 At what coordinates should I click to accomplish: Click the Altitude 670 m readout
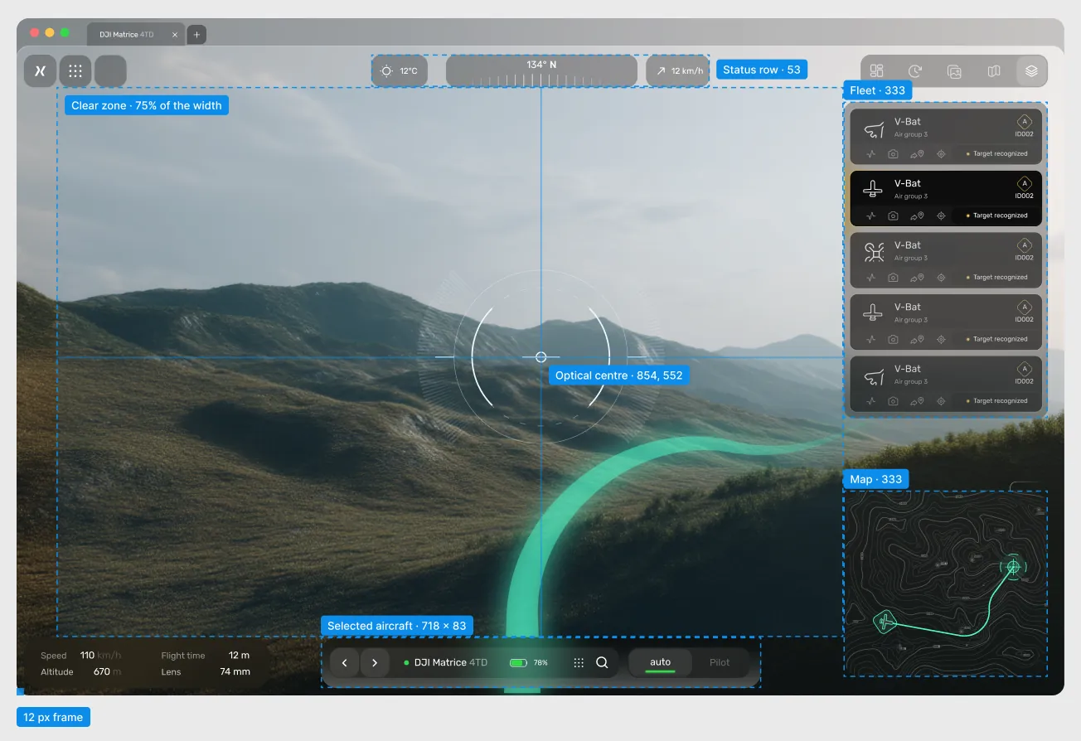[x=81, y=672]
